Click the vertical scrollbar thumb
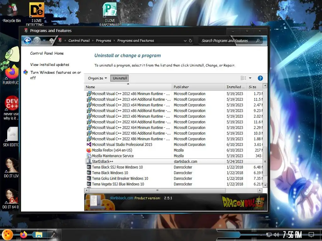This screenshot has height=241, width=322. click(265, 161)
